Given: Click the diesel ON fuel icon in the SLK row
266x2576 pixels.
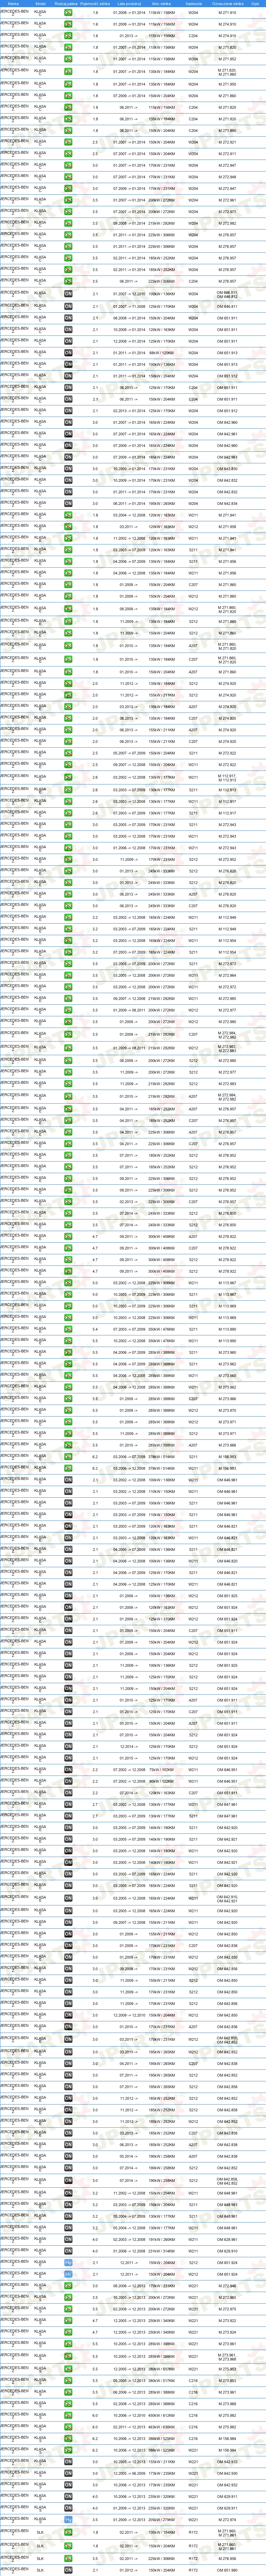Looking at the screenshot, I should [x=68, y=2570].
